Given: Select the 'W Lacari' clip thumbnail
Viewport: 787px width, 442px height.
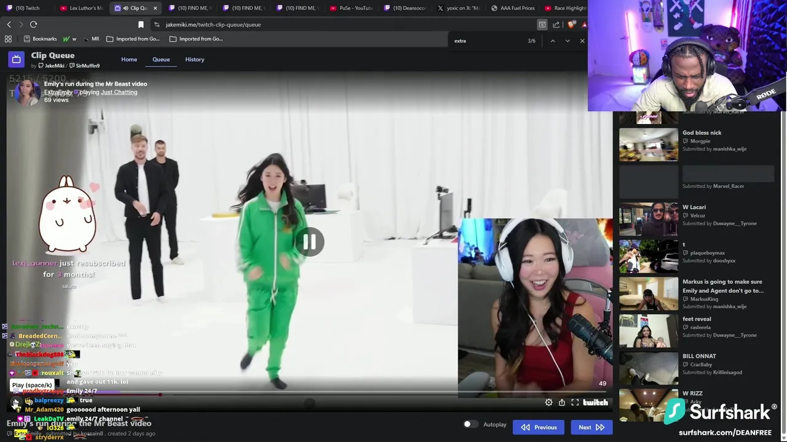Looking at the screenshot, I should click(x=649, y=219).
